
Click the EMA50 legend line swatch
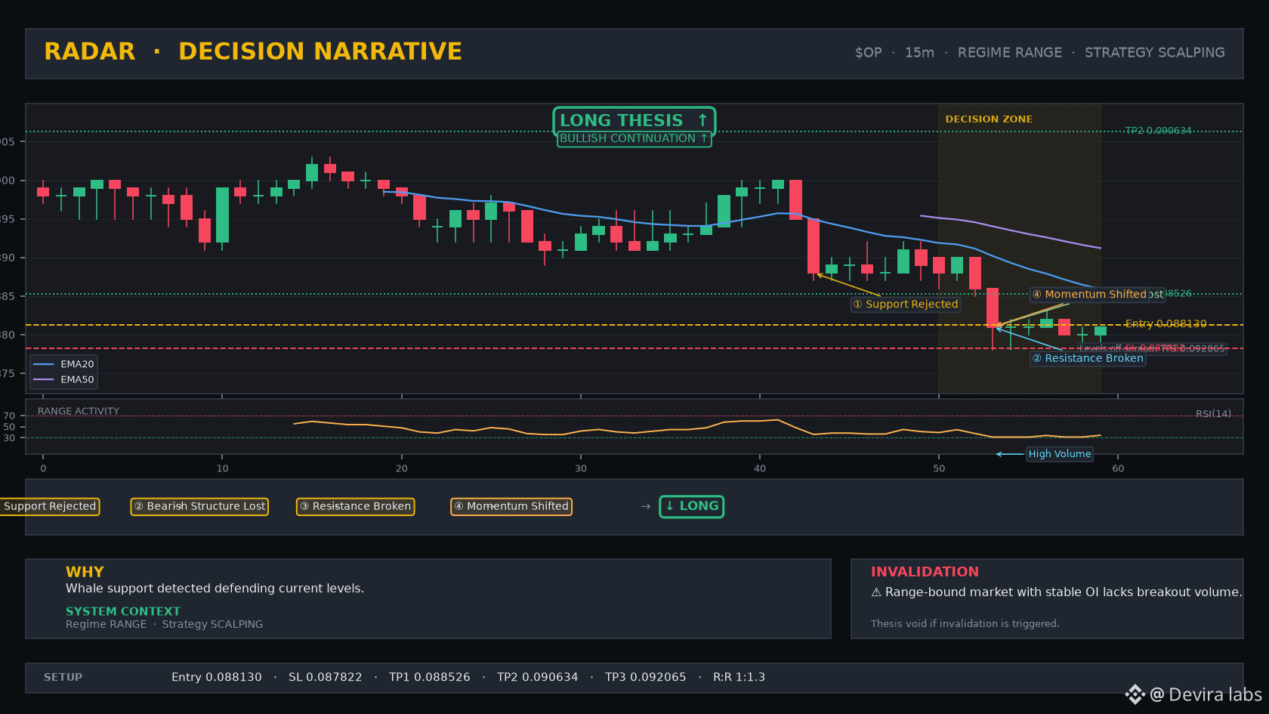tap(44, 379)
